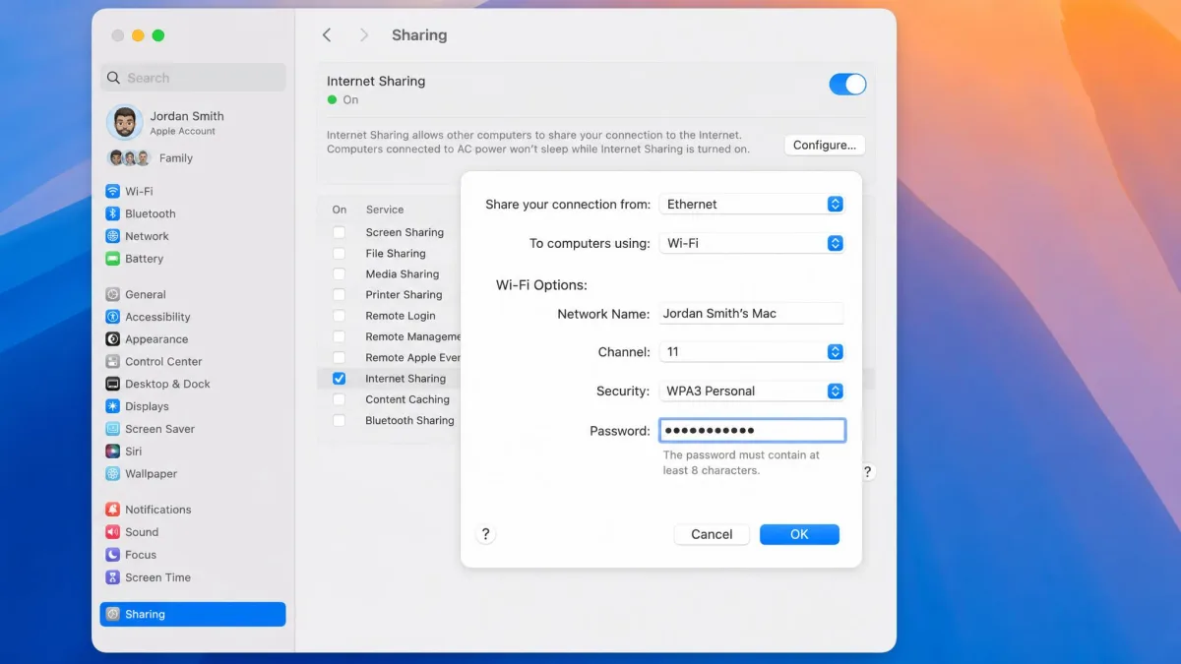Tick the Remote Apple Events checkbox
This screenshot has width=1181, height=664.
point(340,357)
